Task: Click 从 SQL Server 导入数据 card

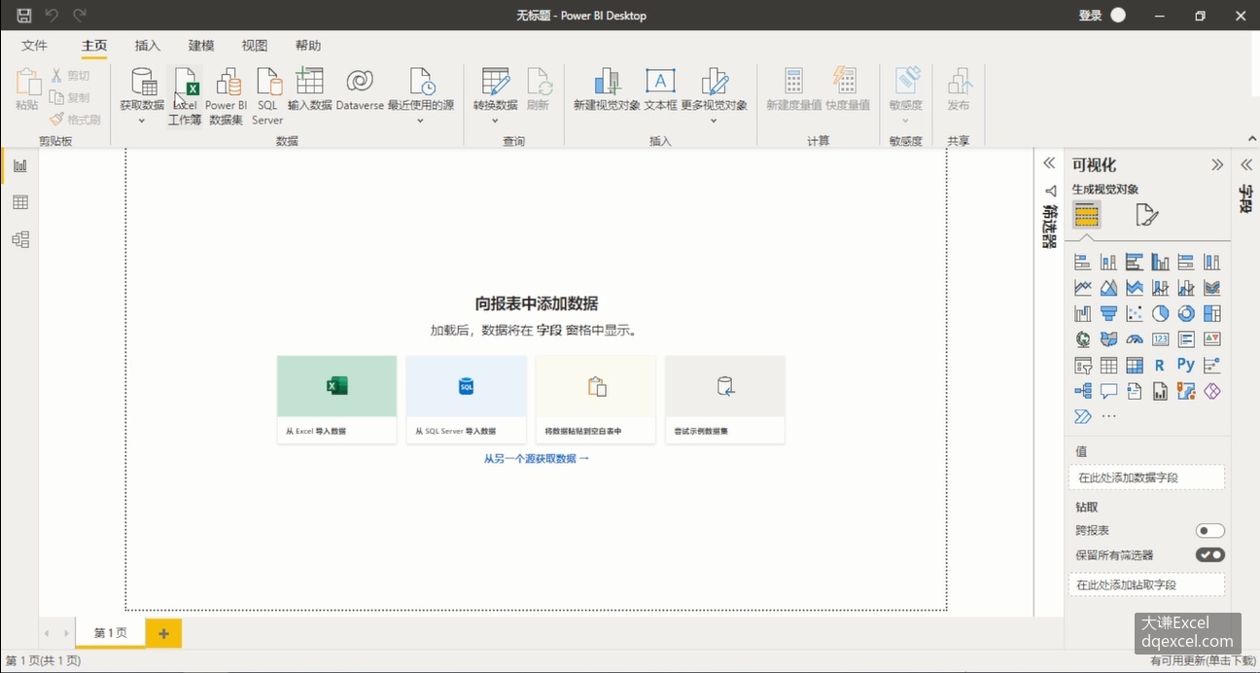Action: (466, 399)
